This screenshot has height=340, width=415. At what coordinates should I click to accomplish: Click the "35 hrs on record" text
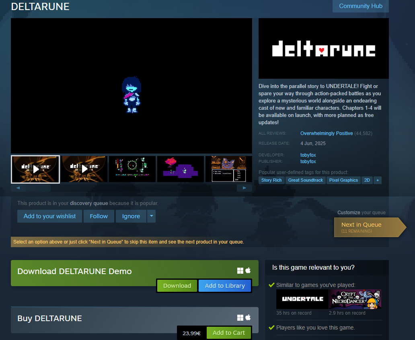(x=294, y=313)
